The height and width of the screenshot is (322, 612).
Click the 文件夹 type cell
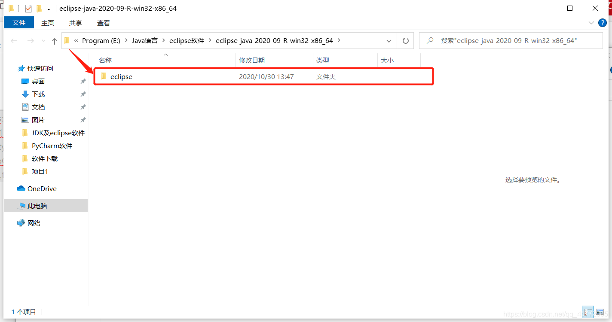(x=326, y=77)
